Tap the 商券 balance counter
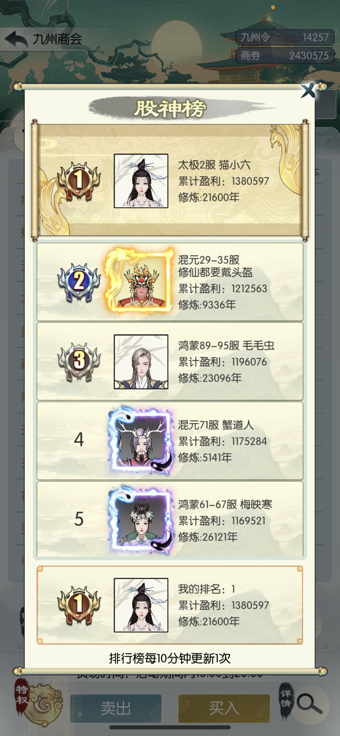The height and width of the screenshot is (736, 340). [285, 55]
